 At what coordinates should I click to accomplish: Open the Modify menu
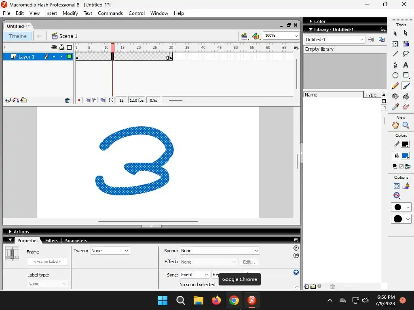click(70, 13)
